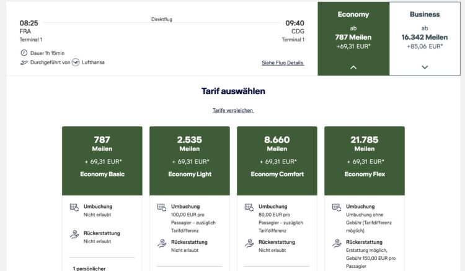Collapse the Economy fares with the up chevron
Screen dimensions: 465x271
point(353,67)
